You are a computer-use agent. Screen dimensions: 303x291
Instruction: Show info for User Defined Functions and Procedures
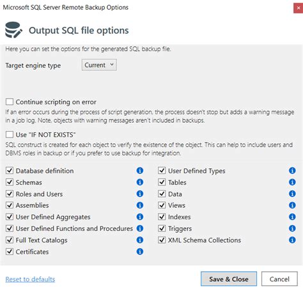(x=140, y=228)
